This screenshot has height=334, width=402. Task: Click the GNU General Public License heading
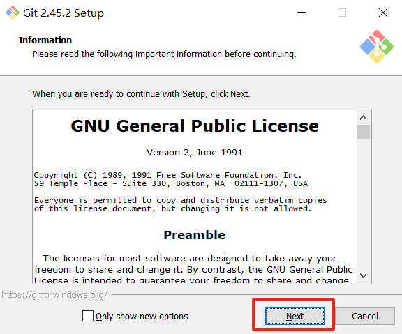point(195,126)
